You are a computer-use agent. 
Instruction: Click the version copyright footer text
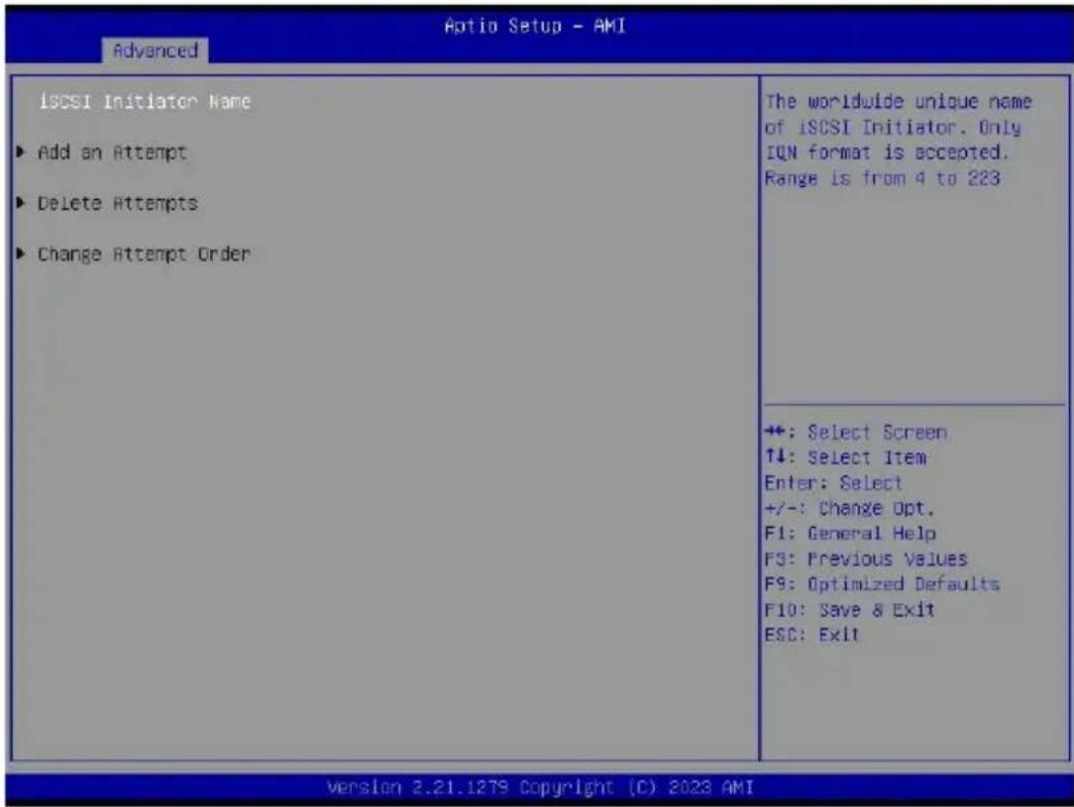click(x=540, y=787)
